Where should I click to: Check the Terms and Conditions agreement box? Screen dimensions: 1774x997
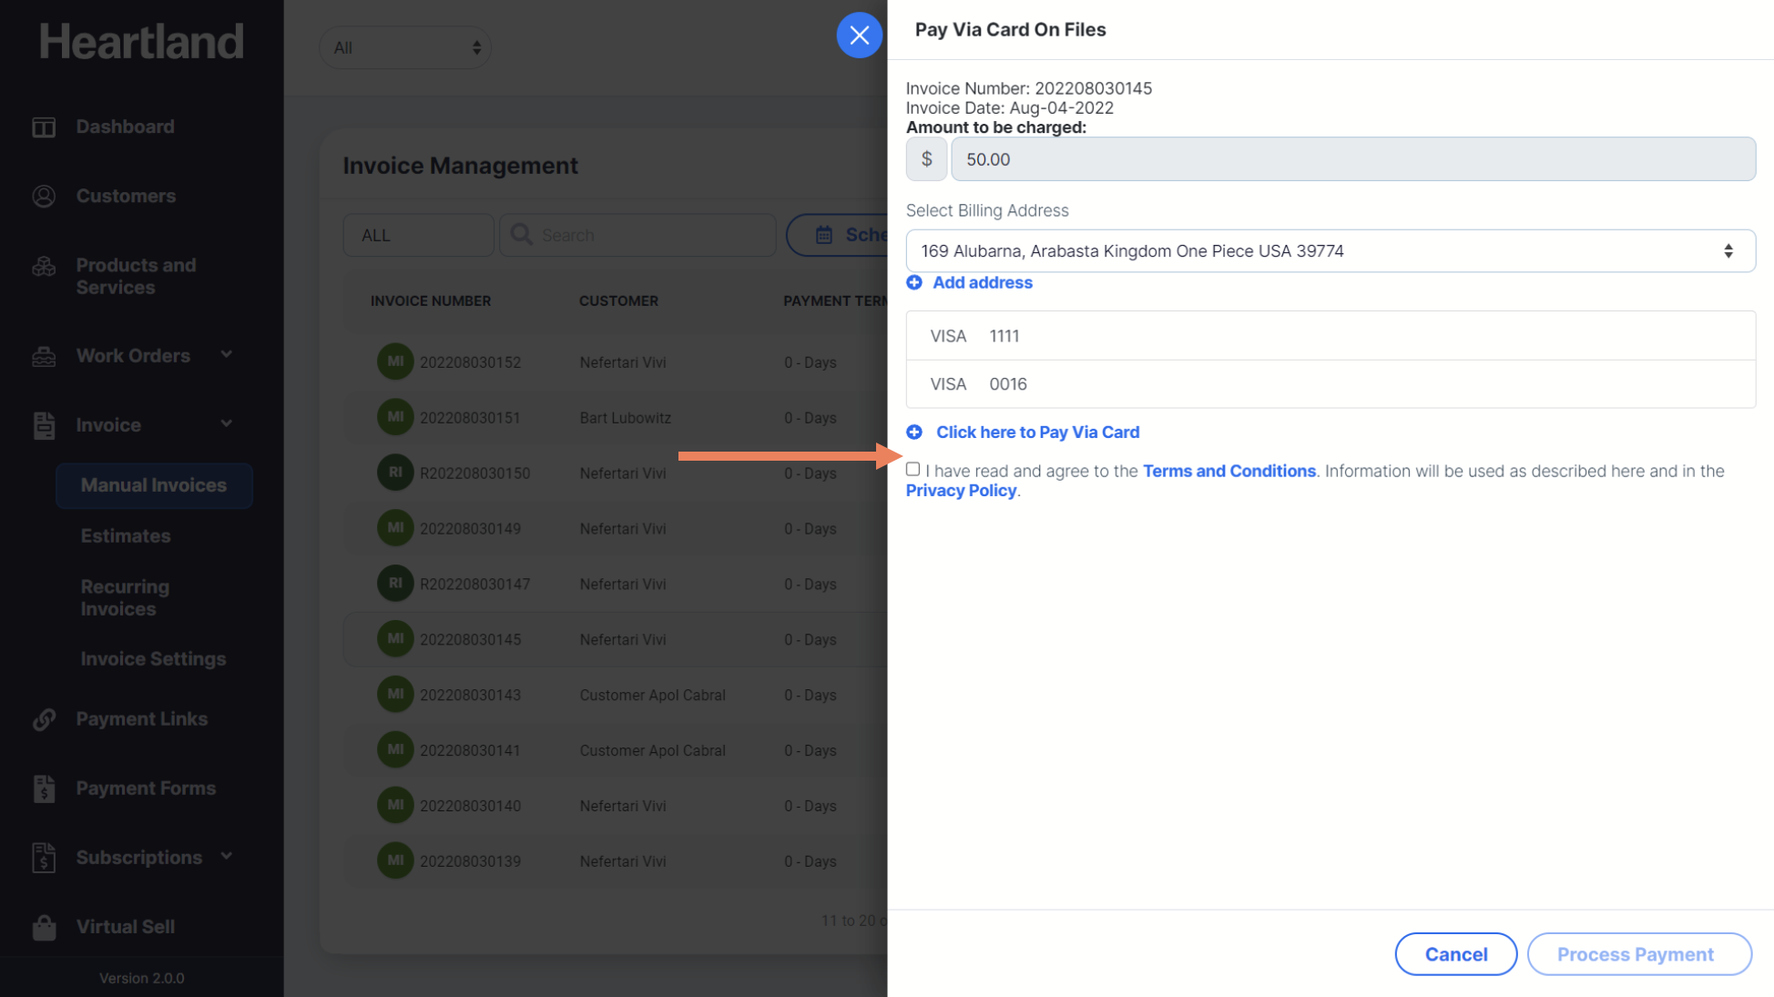[x=912, y=470]
